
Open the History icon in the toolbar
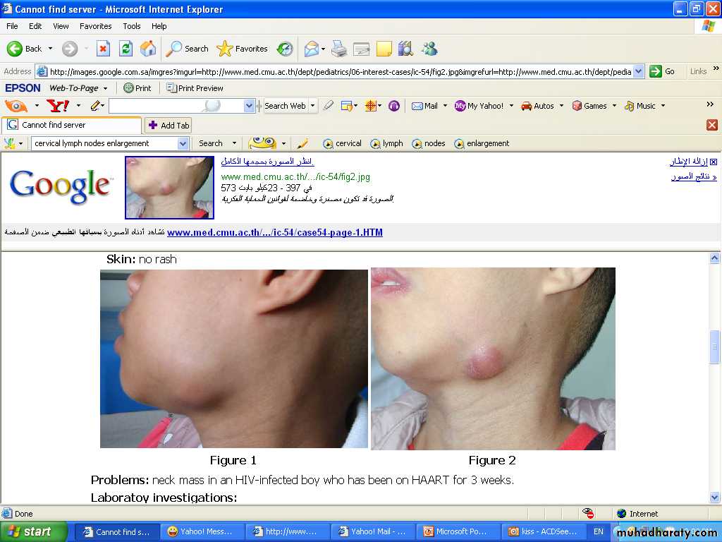coord(285,49)
